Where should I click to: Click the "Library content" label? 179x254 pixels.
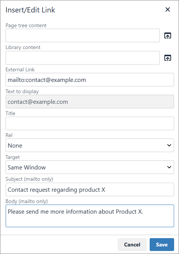(x=23, y=48)
